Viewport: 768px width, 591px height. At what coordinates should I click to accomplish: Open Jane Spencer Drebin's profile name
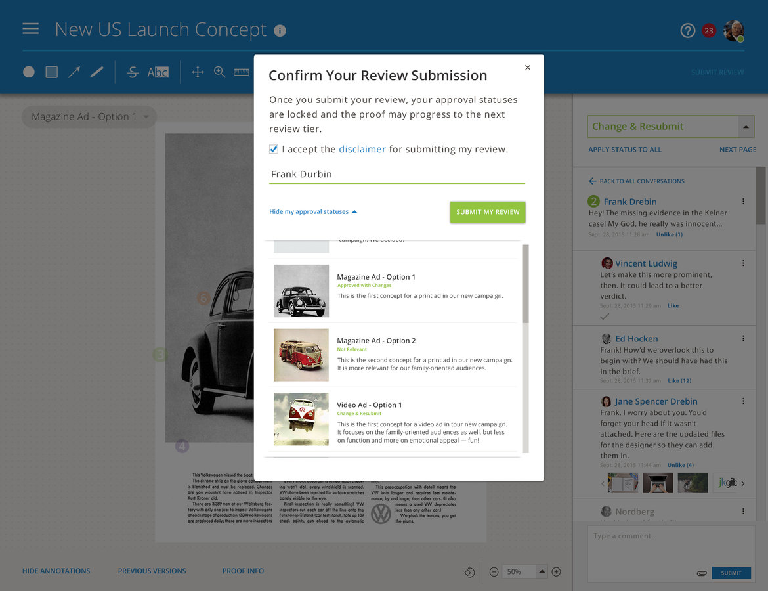656,401
